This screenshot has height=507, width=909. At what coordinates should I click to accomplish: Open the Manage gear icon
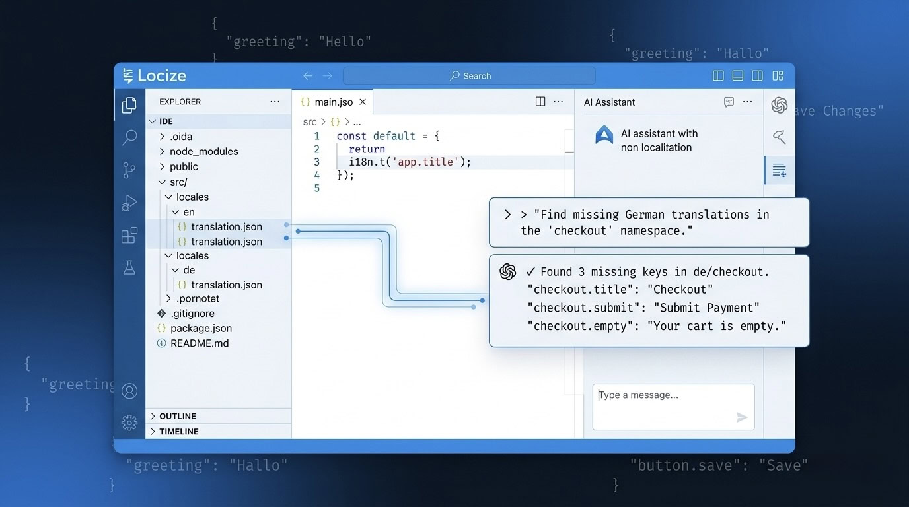pyautogui.click(x=129, y=422)
